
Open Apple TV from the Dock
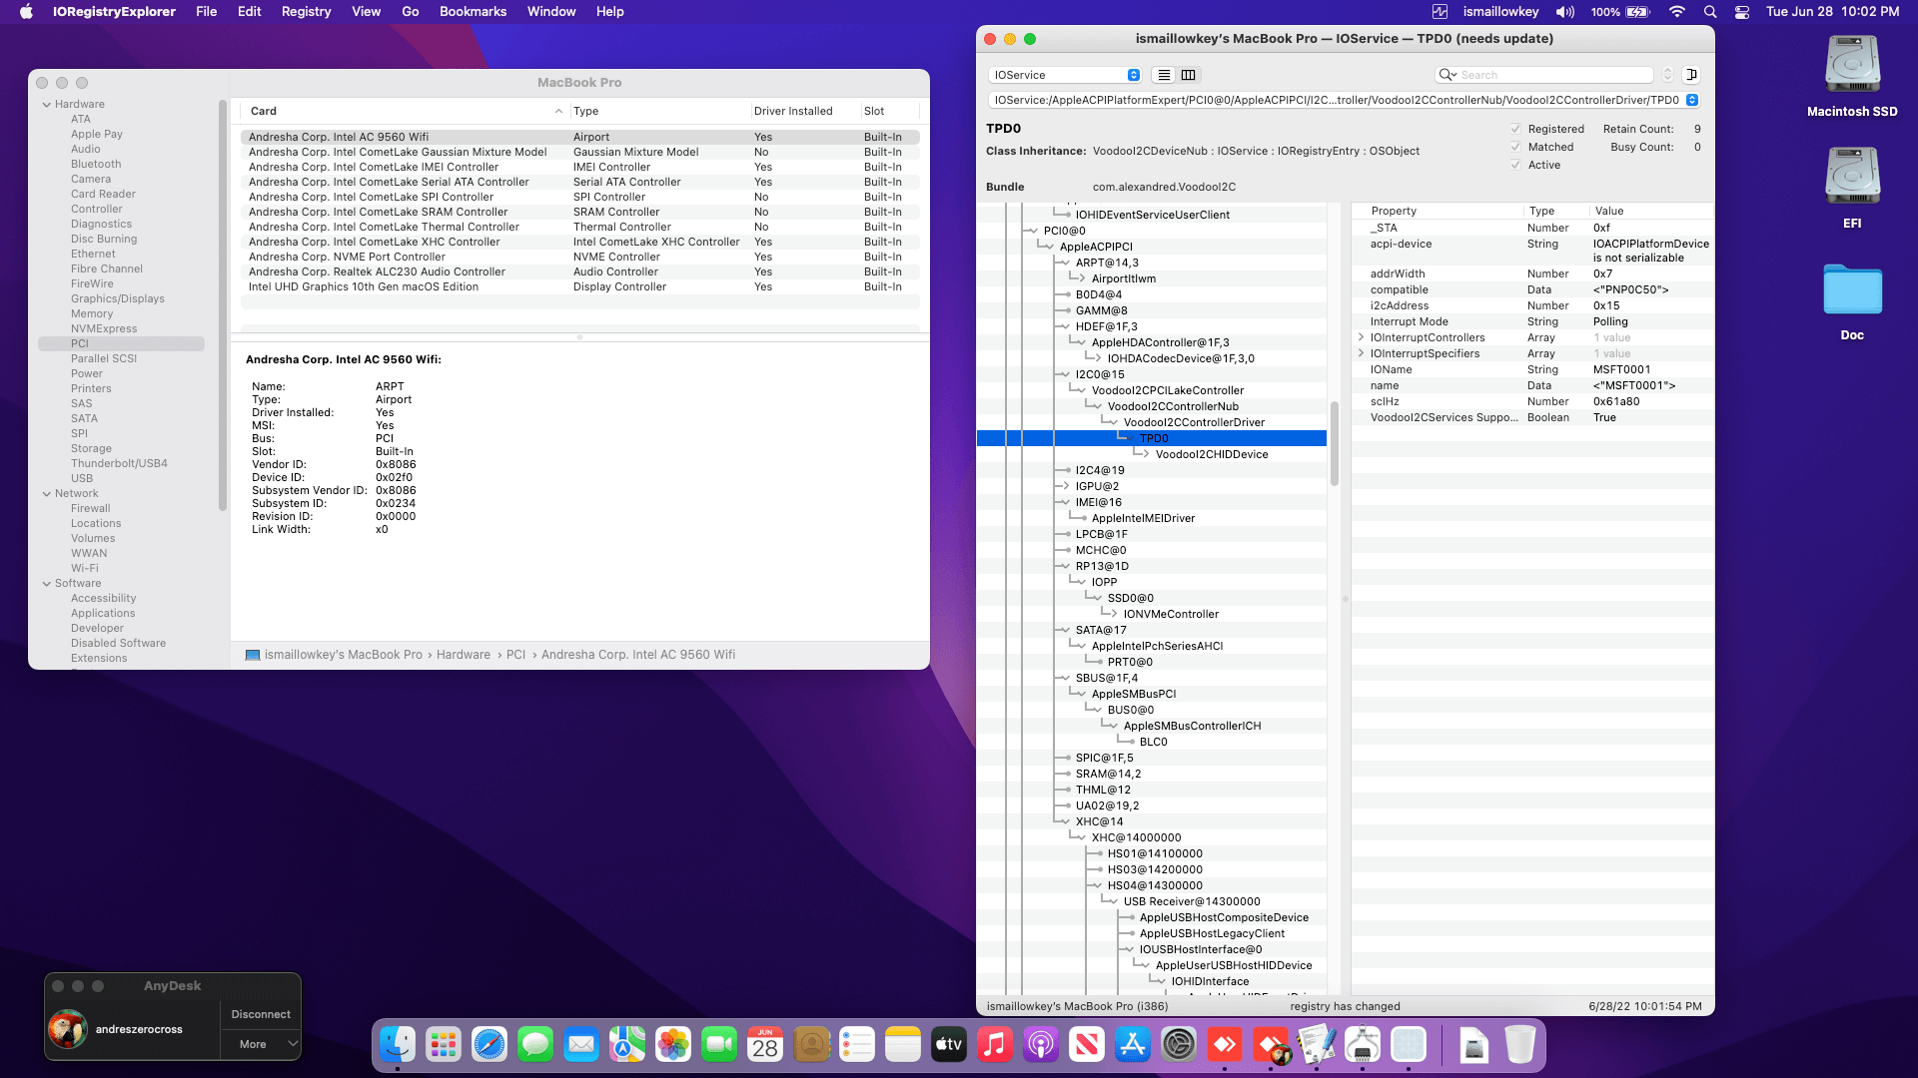(x=949, y=1045)
